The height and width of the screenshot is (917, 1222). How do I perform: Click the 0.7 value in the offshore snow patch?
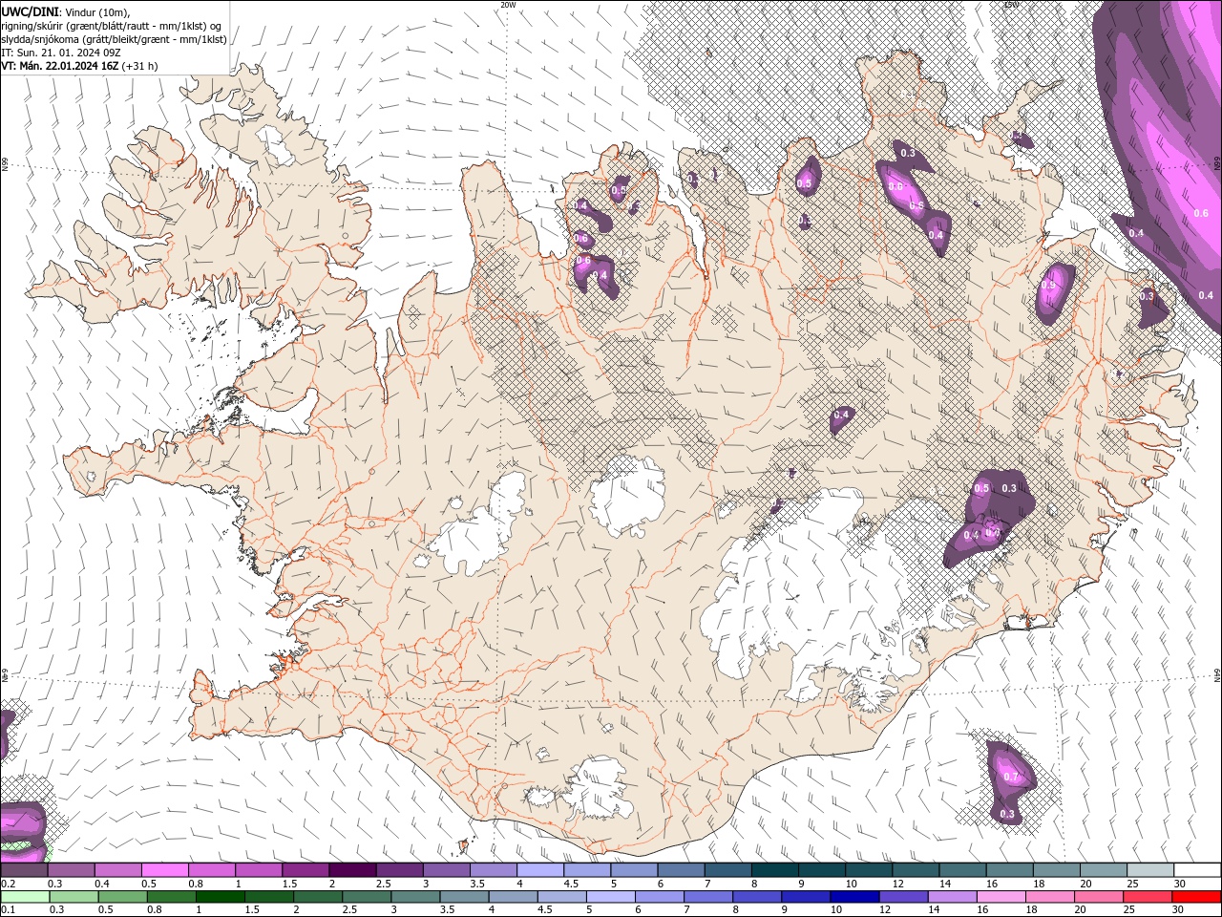(1012, 778)
